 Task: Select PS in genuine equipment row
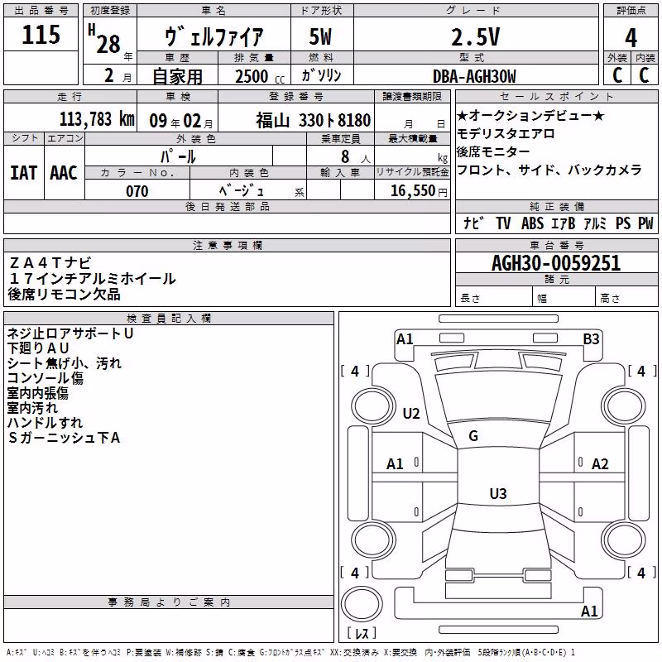[623, 223]
